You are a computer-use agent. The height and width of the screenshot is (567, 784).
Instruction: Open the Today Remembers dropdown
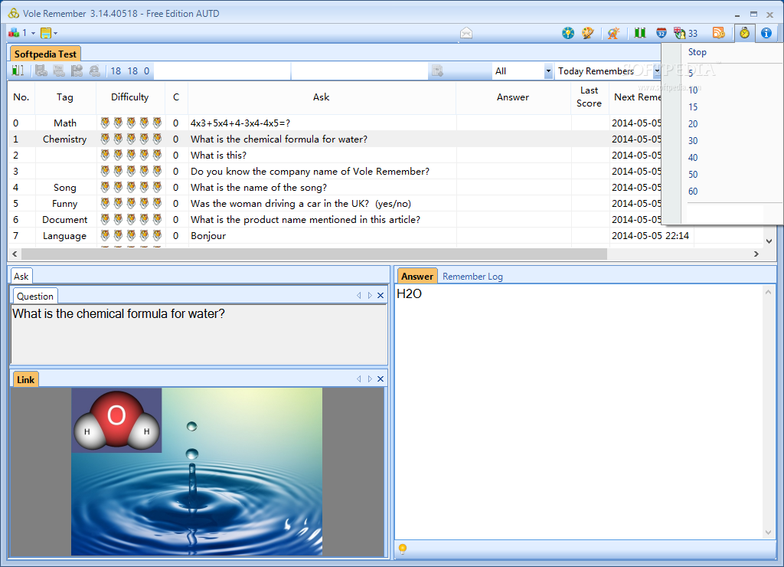pyautogui.click(x=657, y=71)
